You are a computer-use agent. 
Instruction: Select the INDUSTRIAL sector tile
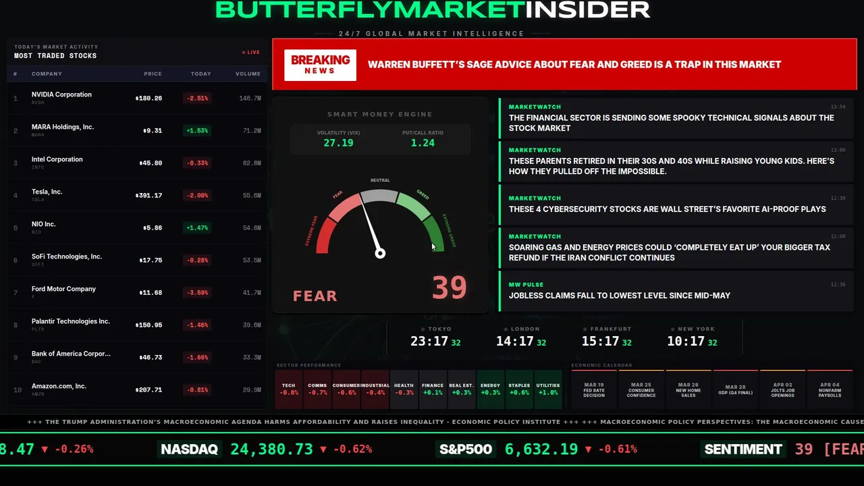pyautogui.click(x=375, y=389)
